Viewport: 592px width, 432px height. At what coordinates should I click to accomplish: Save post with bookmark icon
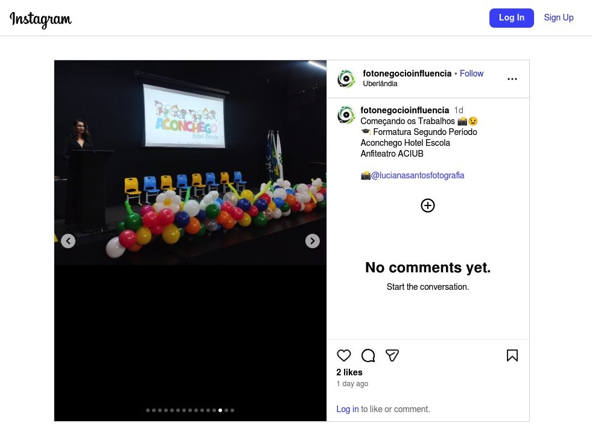pyautogui.click(x=512, y=355)
